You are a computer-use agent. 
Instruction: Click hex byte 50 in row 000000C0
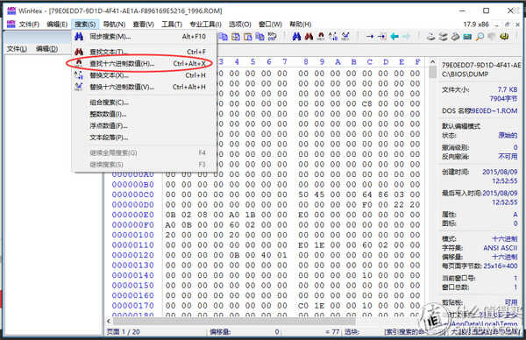click(303, 195)
